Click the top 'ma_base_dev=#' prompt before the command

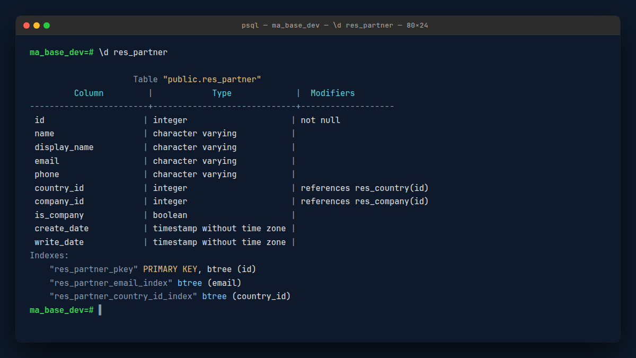coord(61,53)
